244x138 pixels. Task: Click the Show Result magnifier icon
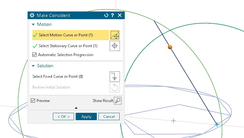pos(118,101)
